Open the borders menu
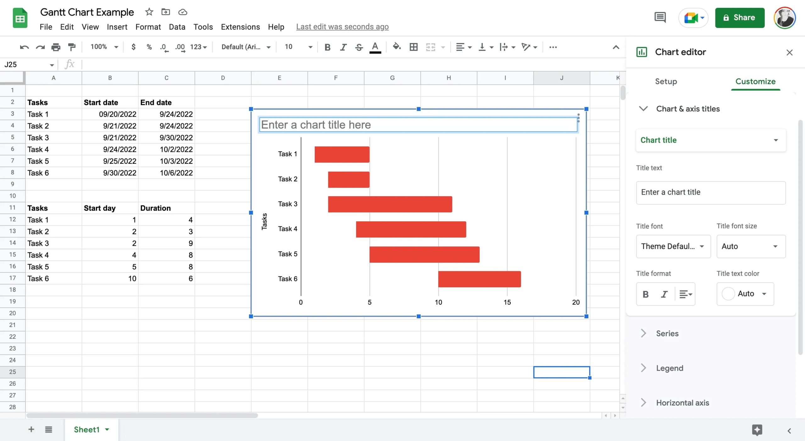Viewport: 805px width, 441px height. pos(413,47)
